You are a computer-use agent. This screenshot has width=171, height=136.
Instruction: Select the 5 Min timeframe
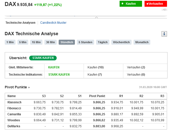coord(23,42)
